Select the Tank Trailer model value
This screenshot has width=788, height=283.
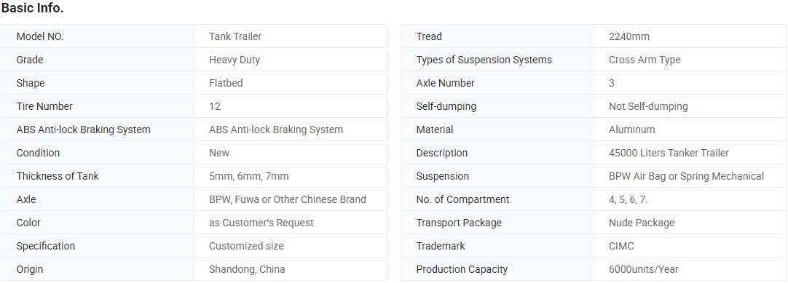click(x=235, y=36)
